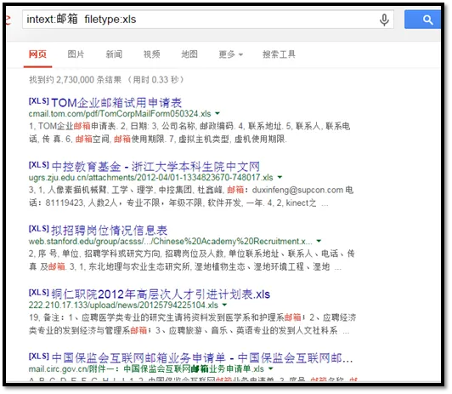
Task: Expand arrow beside web.stanford.edu URL
Action: coord(319,241)
